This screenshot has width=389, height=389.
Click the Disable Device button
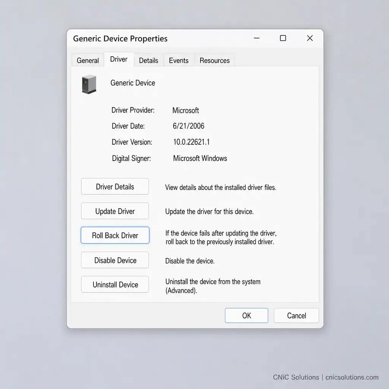[115, 260]
